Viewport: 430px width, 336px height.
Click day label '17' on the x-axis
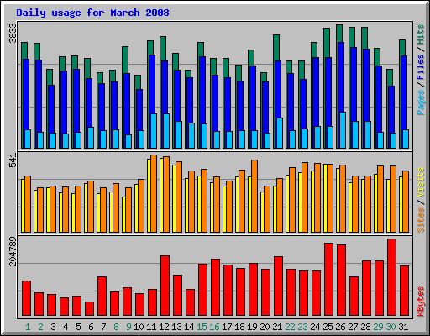tap(227, 327)
